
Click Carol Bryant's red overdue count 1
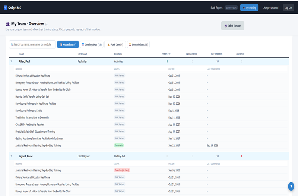point(241,156)
